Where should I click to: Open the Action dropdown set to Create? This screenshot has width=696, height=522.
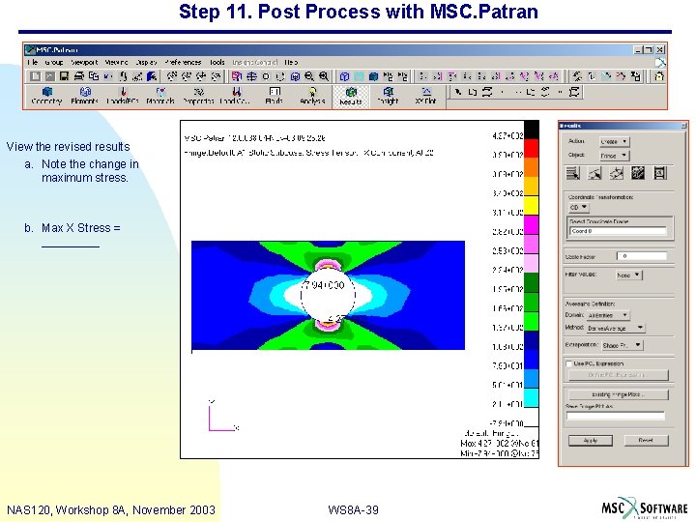[x=615, y=141]
